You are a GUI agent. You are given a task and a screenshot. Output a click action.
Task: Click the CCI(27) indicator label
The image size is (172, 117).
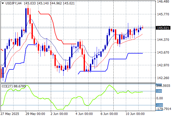click(x=8, y=86)
